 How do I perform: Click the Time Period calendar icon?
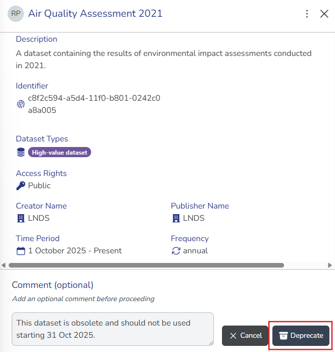pos(21,251)
